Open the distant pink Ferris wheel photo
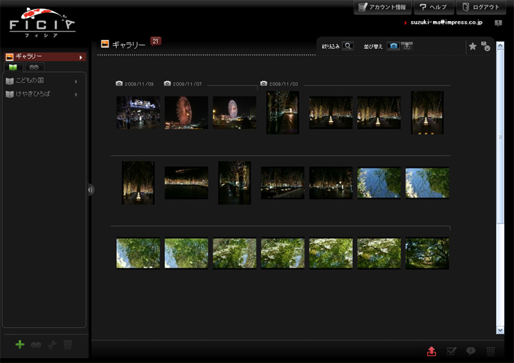514x363 pixels. point(235,112)
